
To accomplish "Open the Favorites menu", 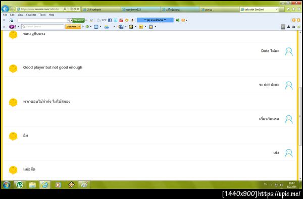I will pyautogui.click(x=31, y=15).
